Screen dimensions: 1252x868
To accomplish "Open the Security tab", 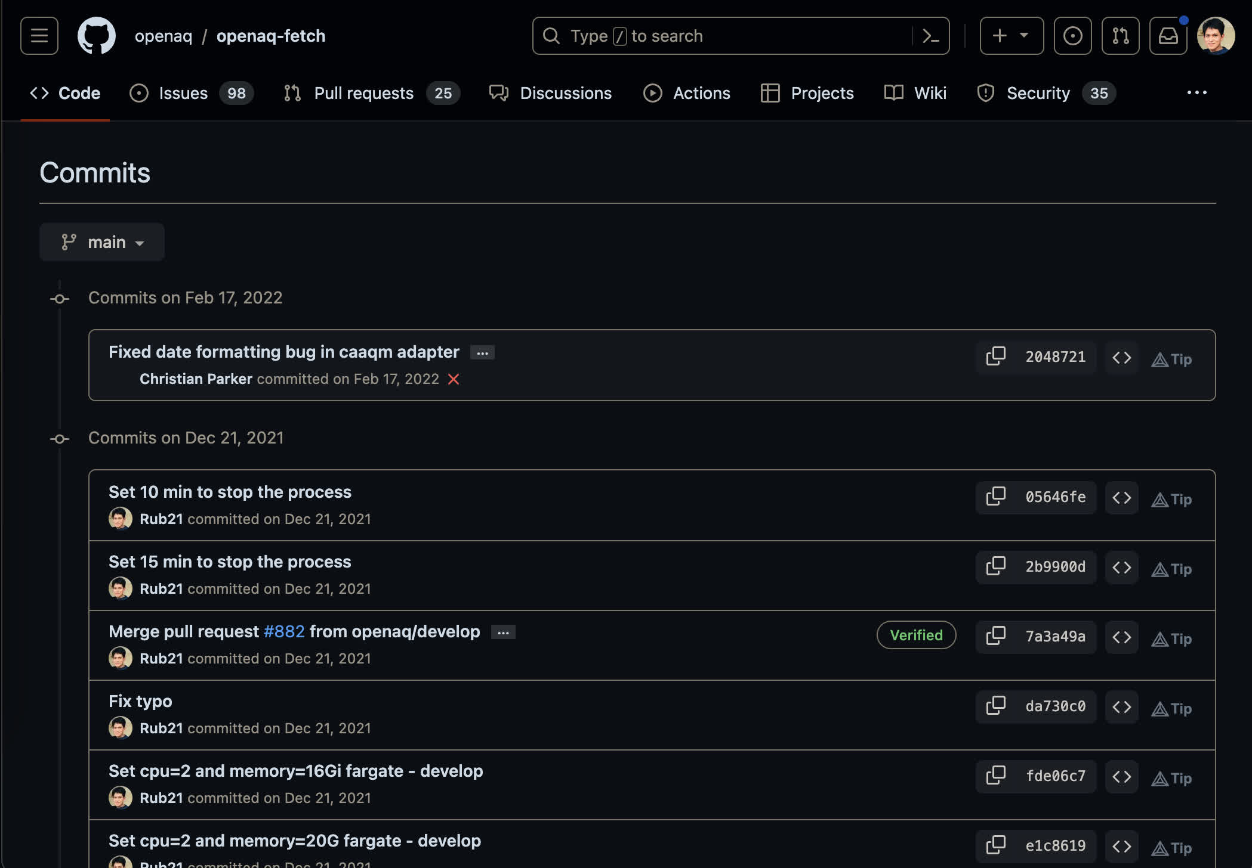I will point(1046,93).
